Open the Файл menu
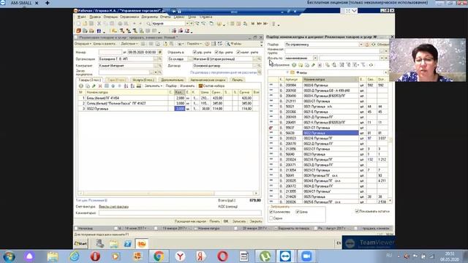468x263 pixels. [x=81, y=17]
